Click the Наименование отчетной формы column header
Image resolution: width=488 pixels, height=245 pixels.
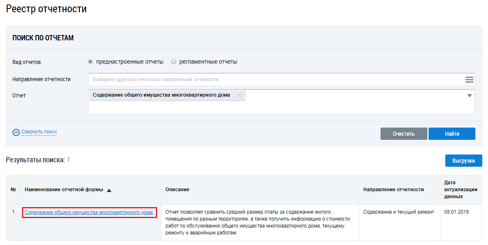(x=64, y=190)
